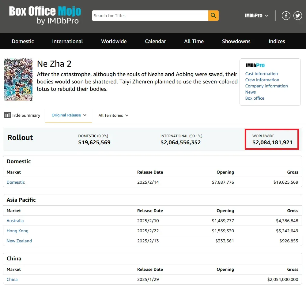
Task: Click Australia opening $1,489,777
Action: point(223,221)
